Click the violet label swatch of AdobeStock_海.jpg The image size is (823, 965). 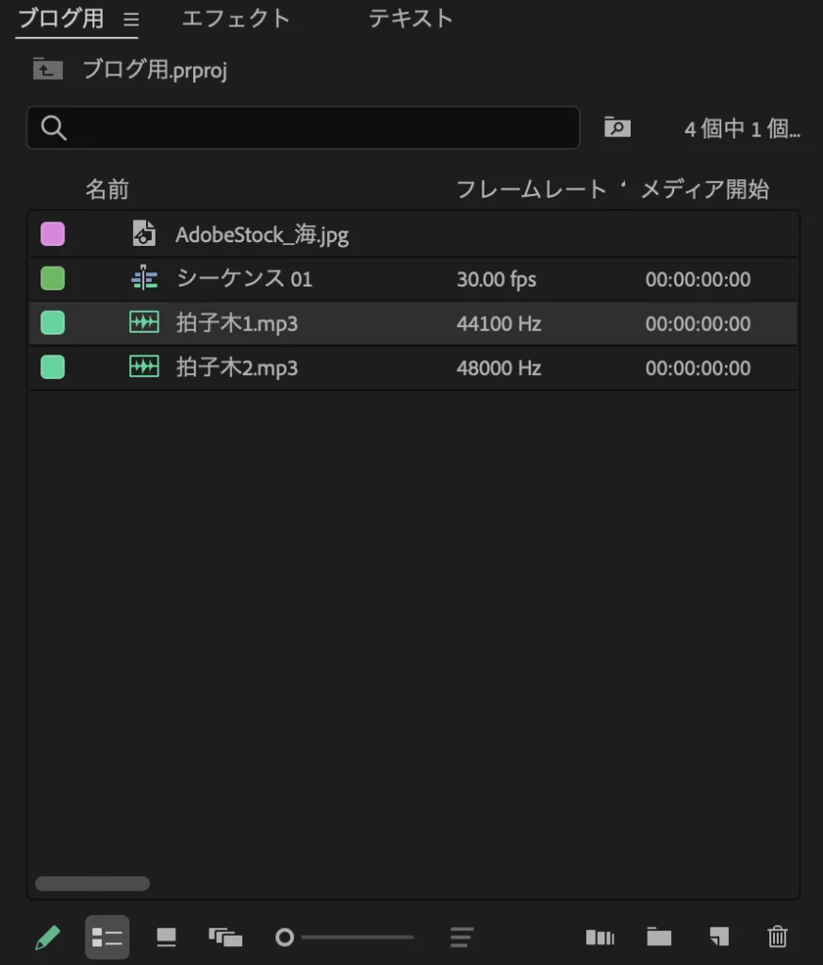coord(53,235)
